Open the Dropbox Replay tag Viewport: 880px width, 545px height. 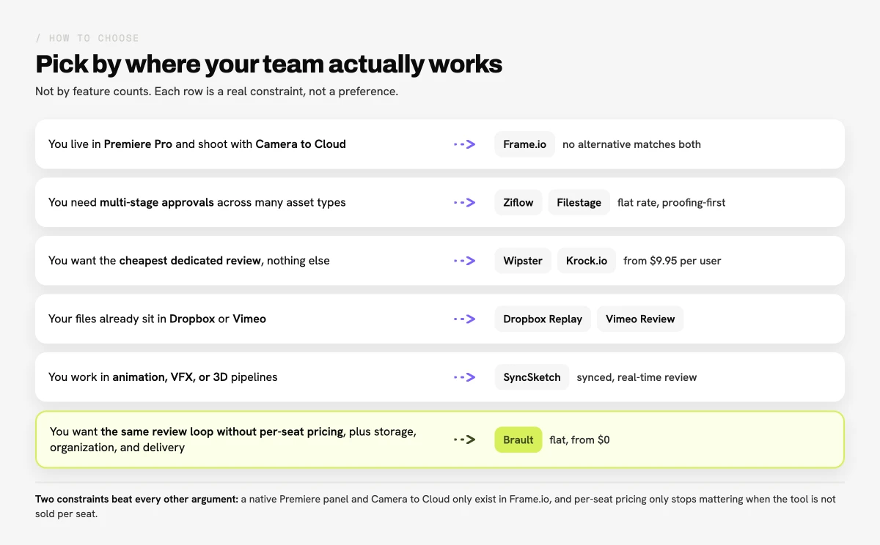pos(543,319)
